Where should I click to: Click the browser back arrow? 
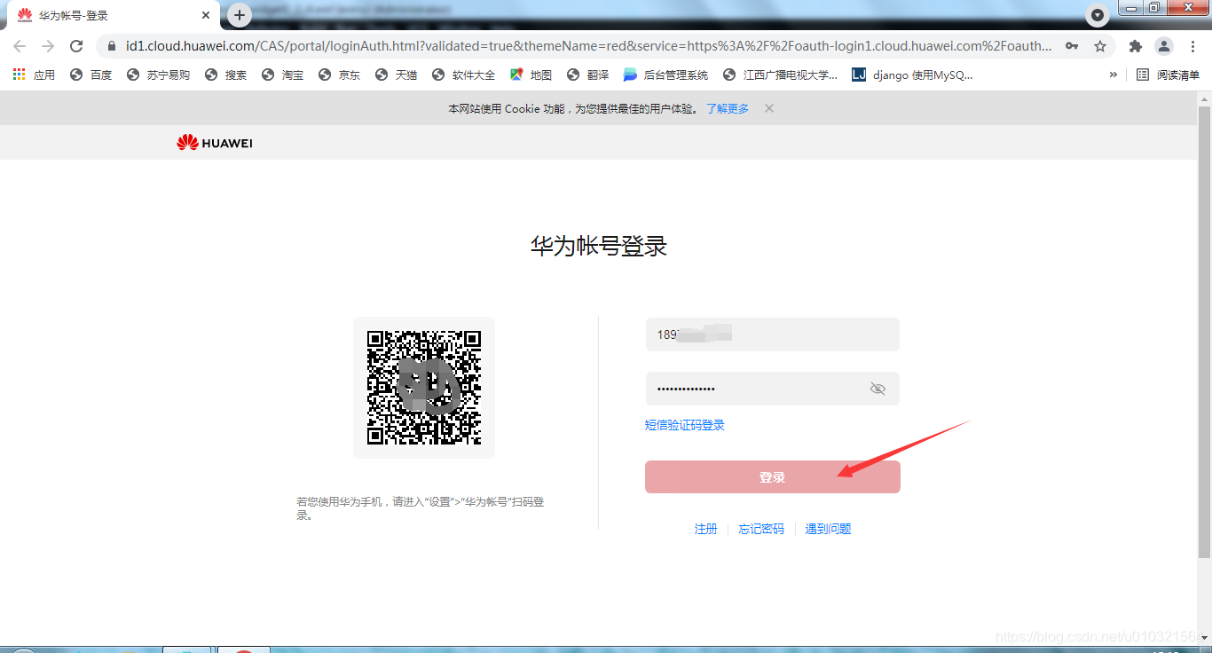point(20,46)
